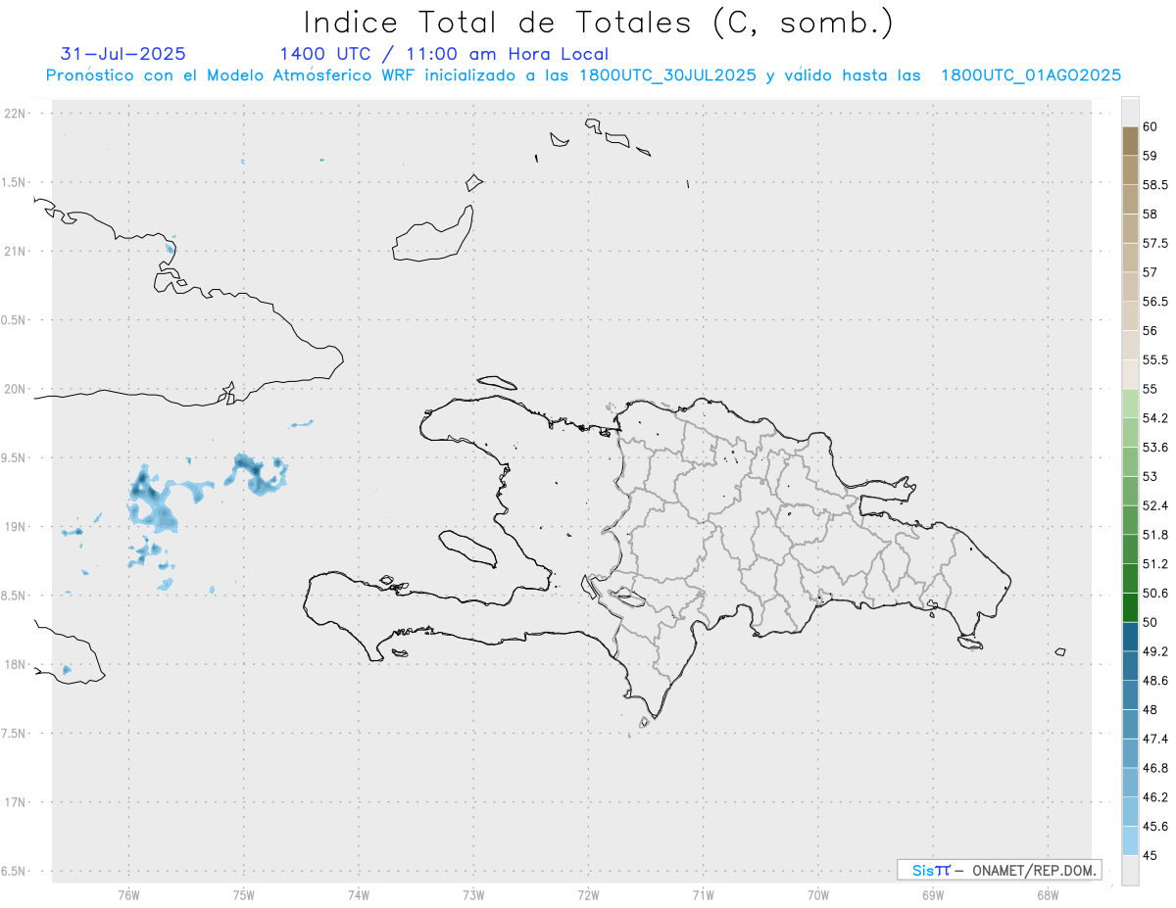Screen dimensions: 1176x908
Task: Click the legend value '57.5'
Action: 1155,243
